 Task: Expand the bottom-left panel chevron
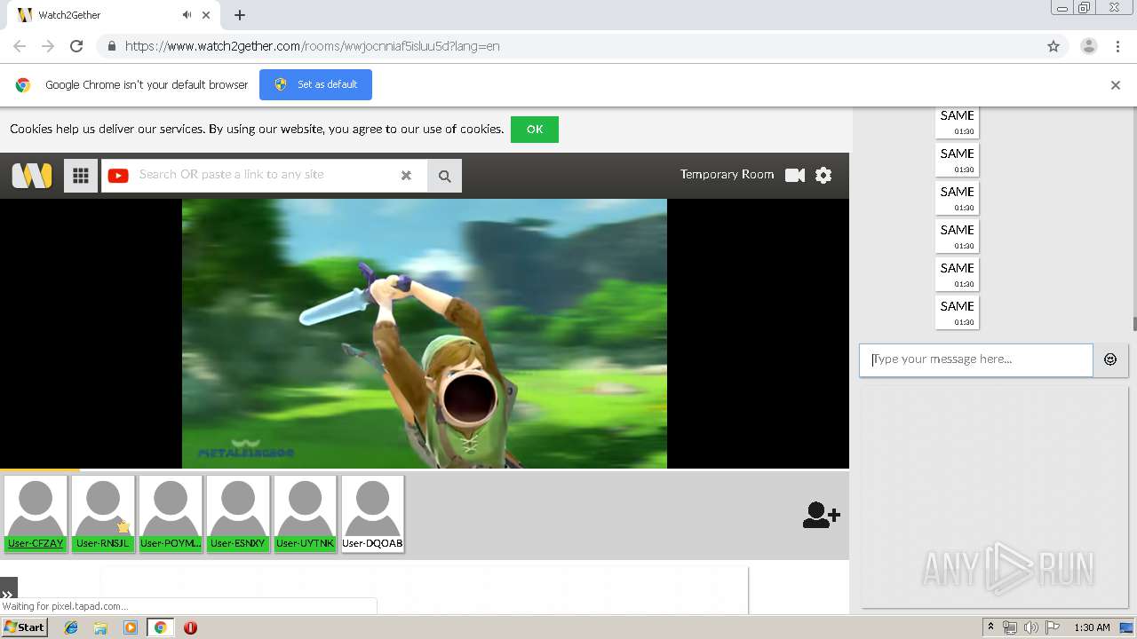point(8,595)
